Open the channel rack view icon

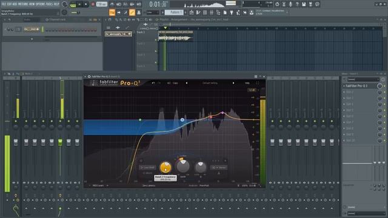coord(205,12)
